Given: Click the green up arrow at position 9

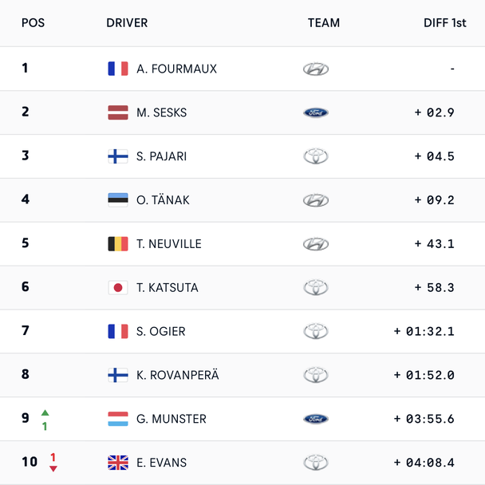Looking at the screenshot, I should coord(45,412).
